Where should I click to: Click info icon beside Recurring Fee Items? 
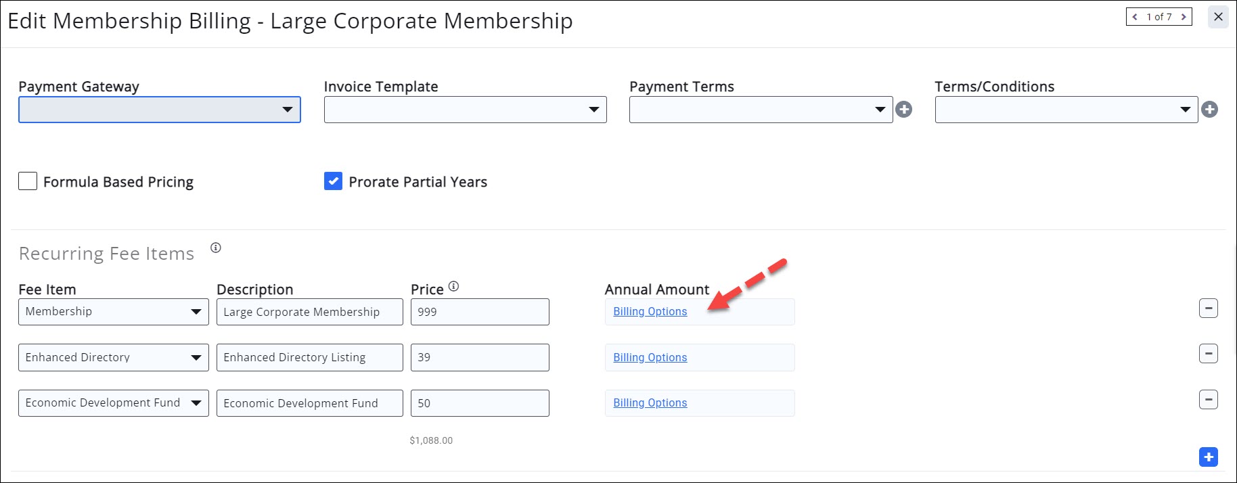[216, 248]
